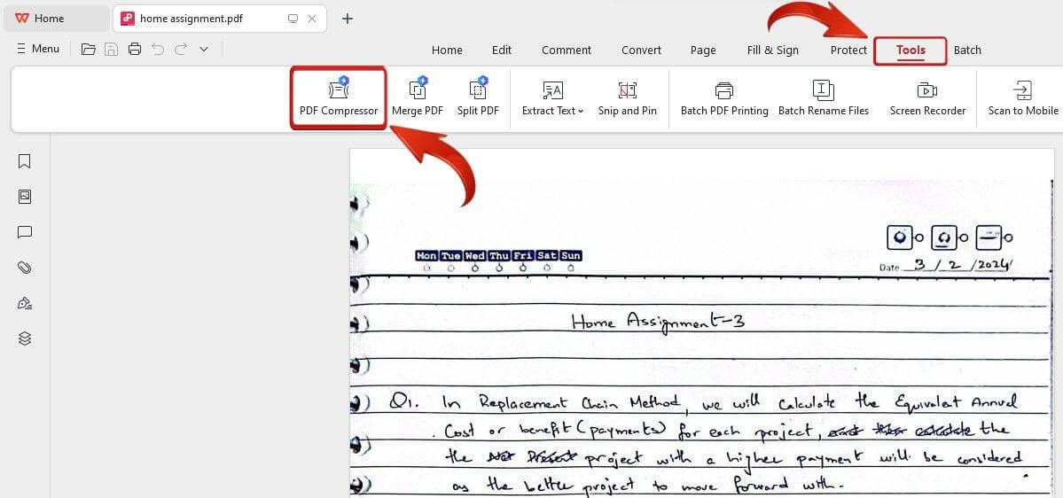Go to the Page ribbon tab
This screenshot has height=498, width=1063.
point(703,51)
